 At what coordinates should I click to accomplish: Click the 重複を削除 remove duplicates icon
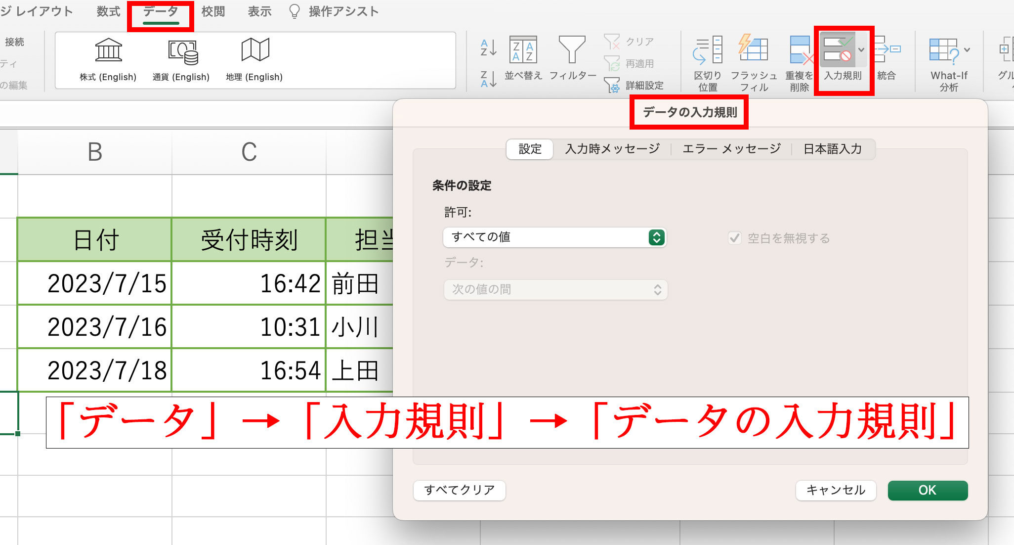point(800,50)
